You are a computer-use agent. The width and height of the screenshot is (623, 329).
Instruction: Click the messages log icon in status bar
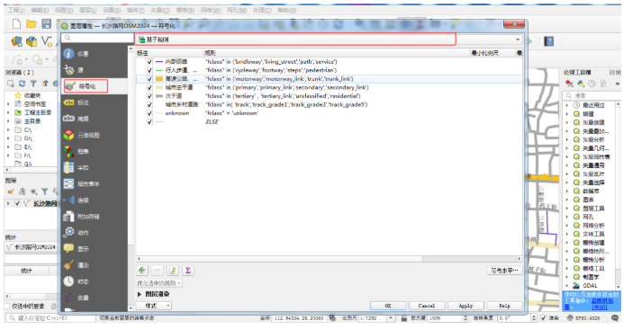615,318
